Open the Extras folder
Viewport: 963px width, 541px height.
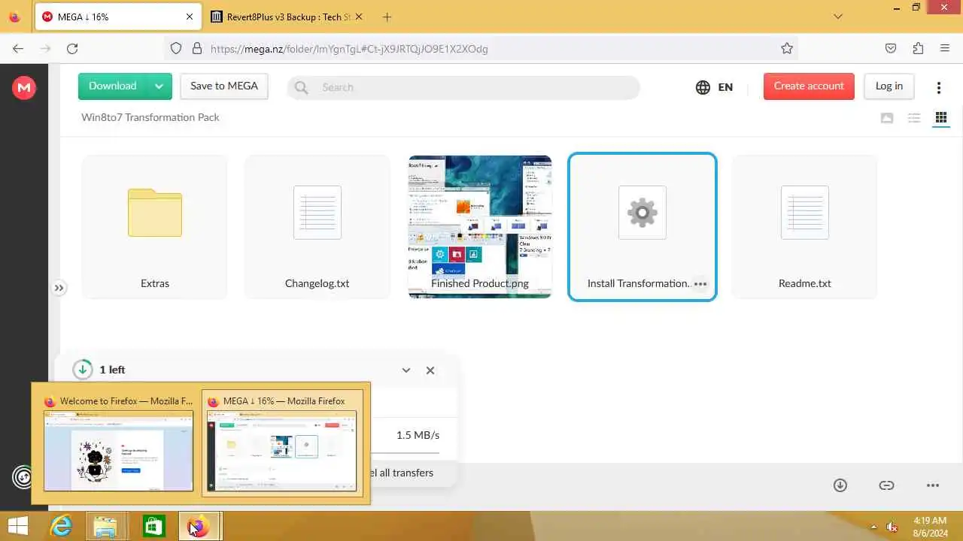155,227
